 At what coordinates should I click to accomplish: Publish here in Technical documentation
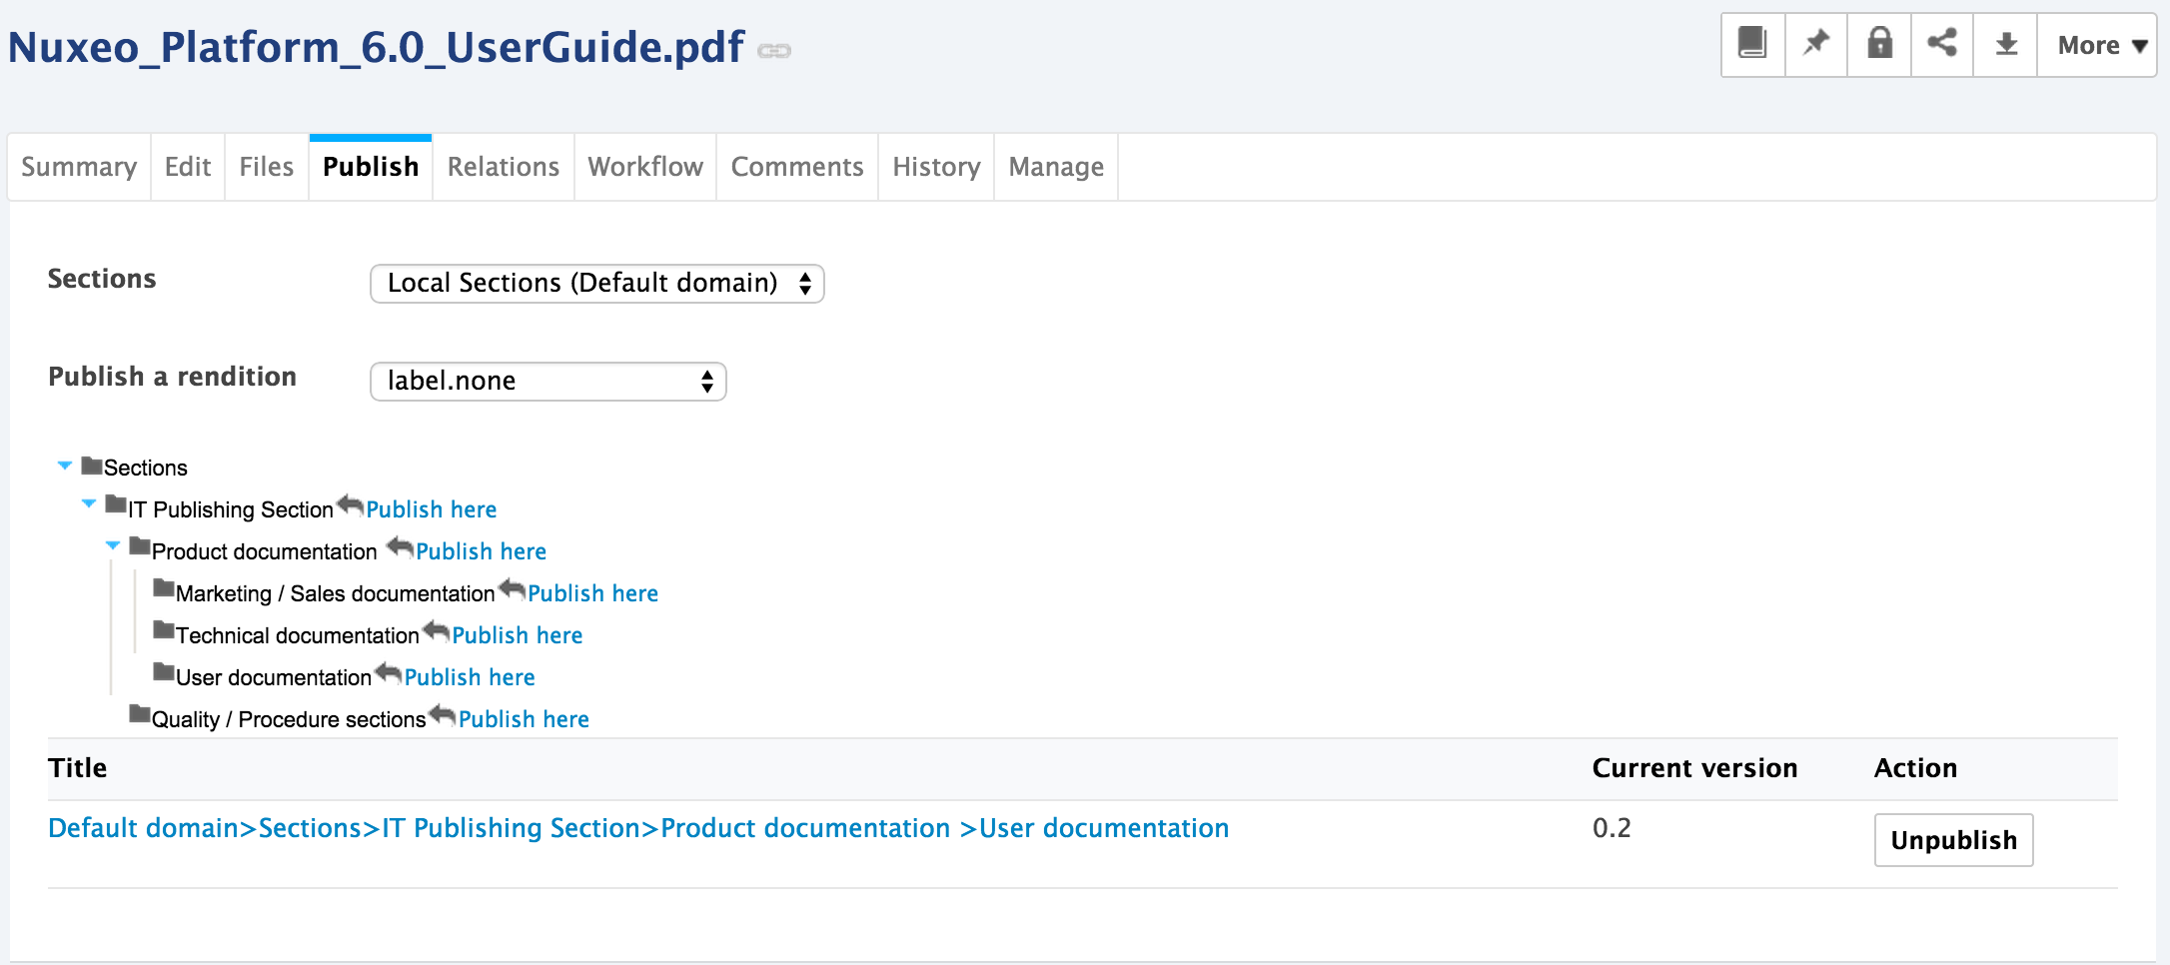pos(517,635)
